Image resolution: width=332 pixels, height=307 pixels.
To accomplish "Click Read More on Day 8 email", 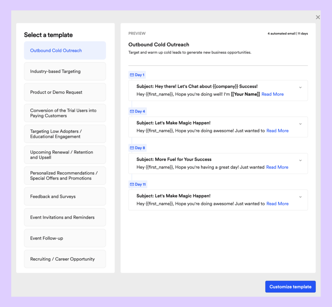I will 277,167.
